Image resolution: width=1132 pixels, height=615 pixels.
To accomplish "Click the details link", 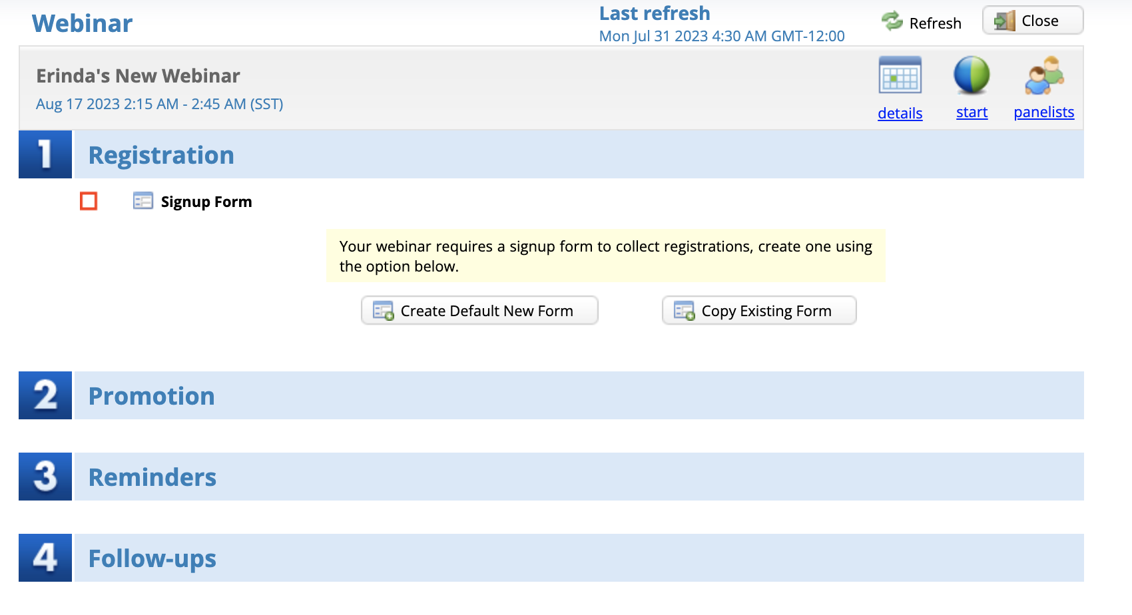I will (x=900, y=113).
